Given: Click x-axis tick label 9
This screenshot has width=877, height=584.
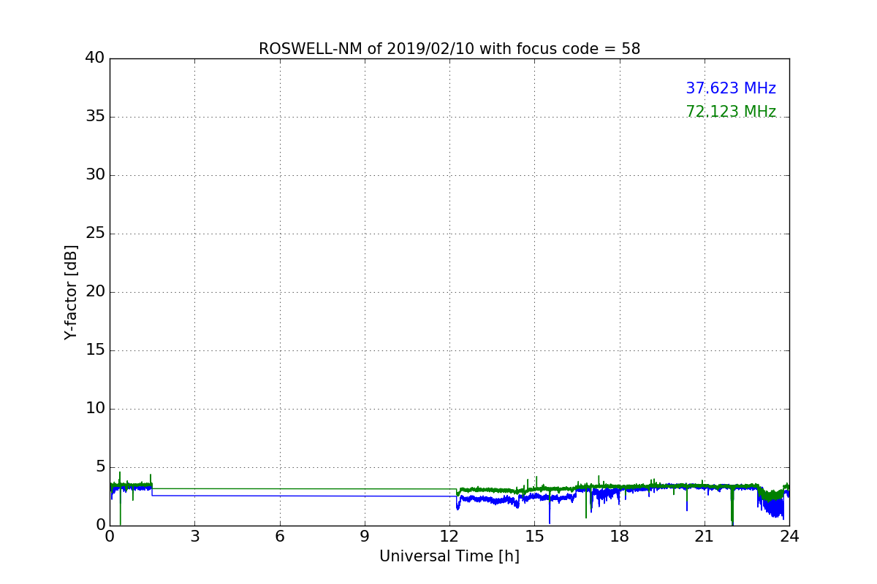Looking at the screenshot, I should (365, 536).
